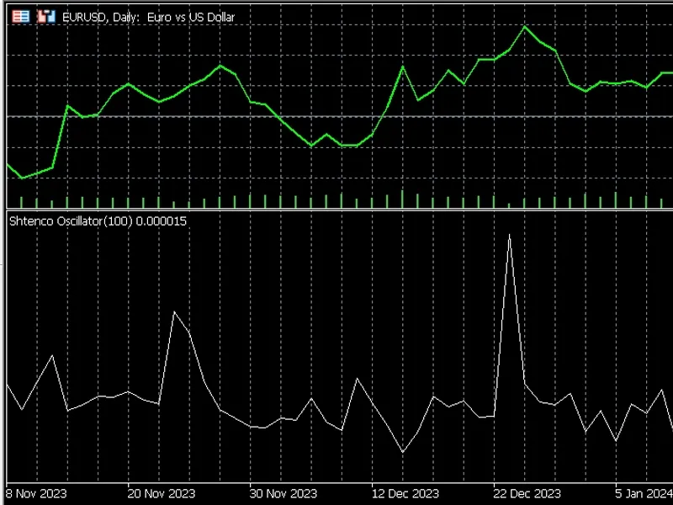The height and width of the screenshot is (505, 673).
Task: Click the EURUSD, Daily chart title
Action: tap(149, 17)
